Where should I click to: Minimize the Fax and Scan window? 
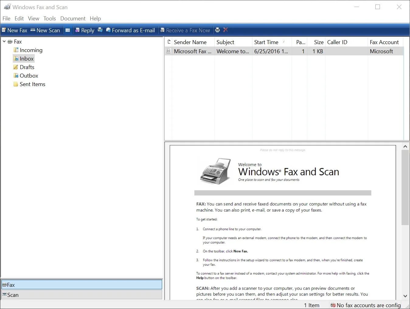357,7
